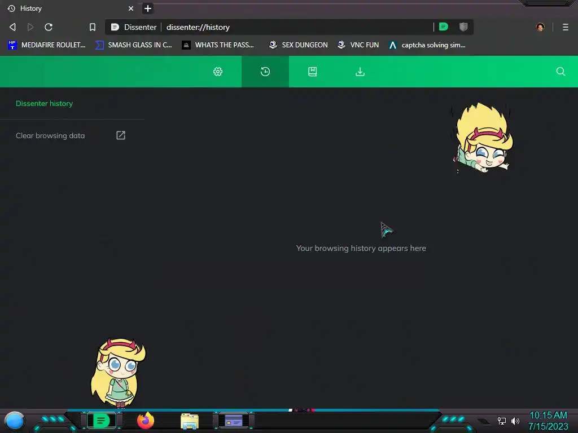Image resolution: width=578 pixels, height=433 pixels.
Task: Click the Start orb on the taskbar
Action: pos(14,421)
